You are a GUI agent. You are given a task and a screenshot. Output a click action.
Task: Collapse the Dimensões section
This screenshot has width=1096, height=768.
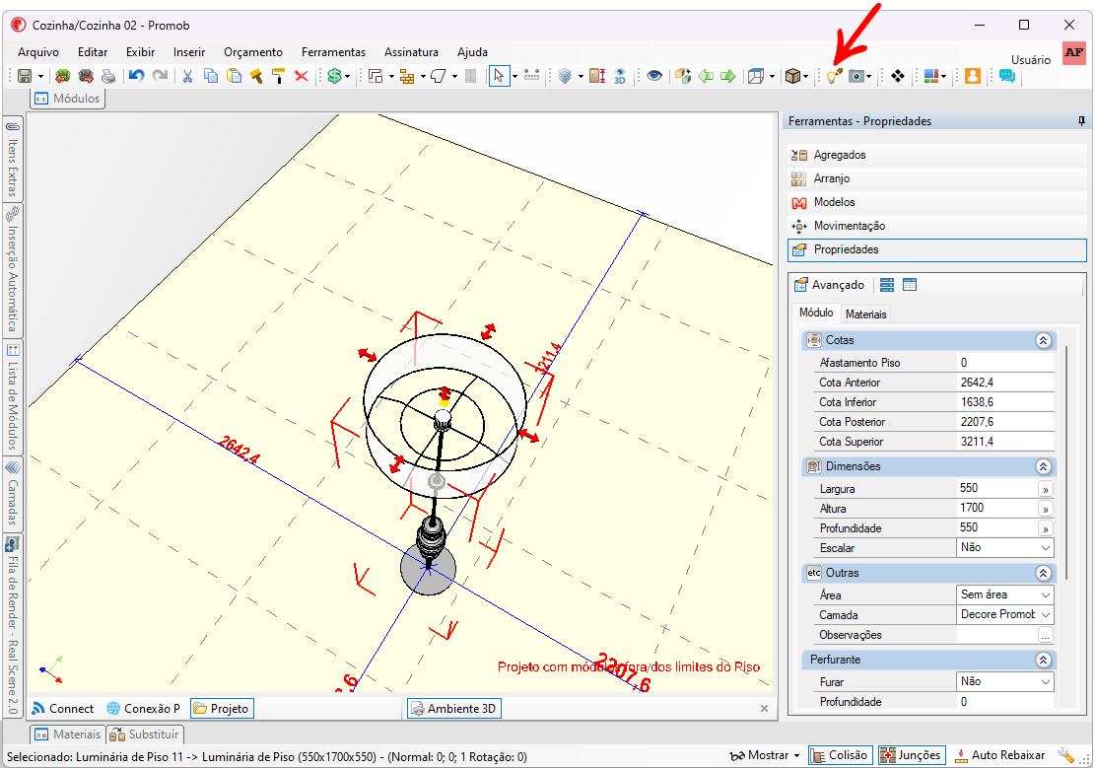1043,466
